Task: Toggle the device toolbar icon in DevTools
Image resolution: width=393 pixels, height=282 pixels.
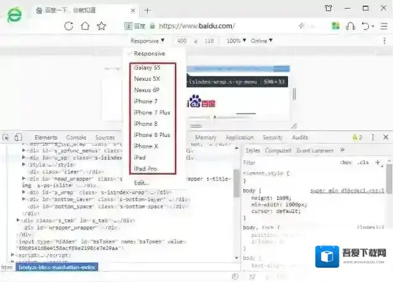Action: (x=18, y=138)
